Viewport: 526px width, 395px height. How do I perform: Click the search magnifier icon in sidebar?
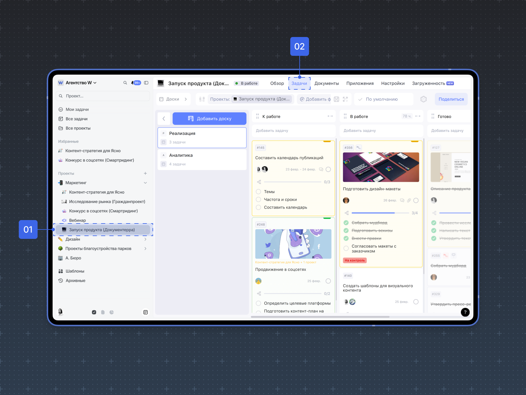(x=125, y=83)
